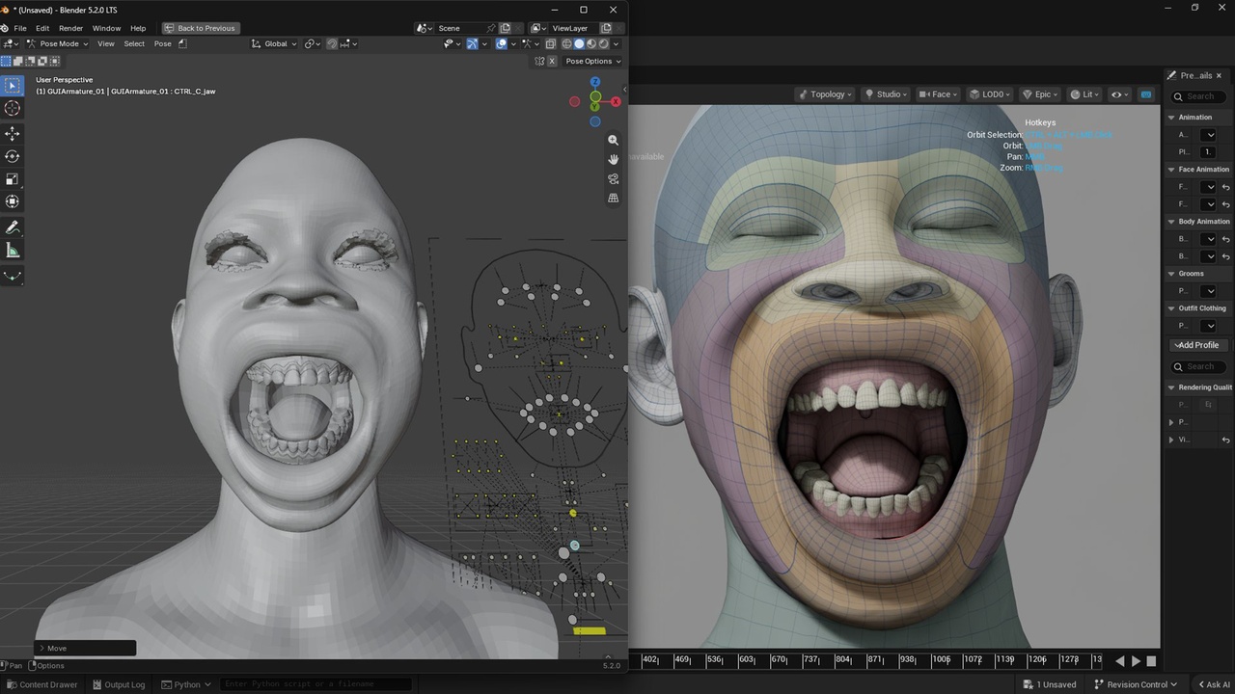Image resolution: width=1235 pixels, height=694 pixels.
Task: Open the eye show-options dropdown
Action: pos(1120,94)
